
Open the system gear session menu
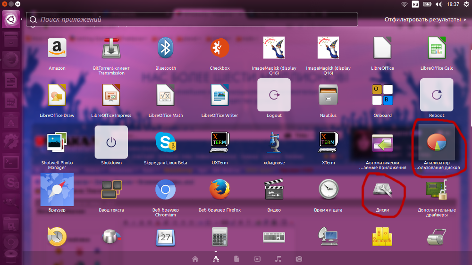(x=466, y=4)
